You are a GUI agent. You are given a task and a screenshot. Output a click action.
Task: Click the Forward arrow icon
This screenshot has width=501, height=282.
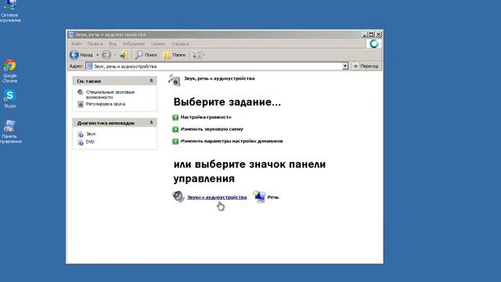(106, 55)
